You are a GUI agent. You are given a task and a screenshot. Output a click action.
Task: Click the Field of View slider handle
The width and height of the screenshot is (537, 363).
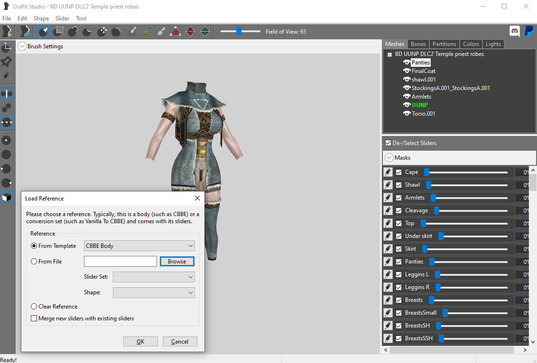[239, 31]
